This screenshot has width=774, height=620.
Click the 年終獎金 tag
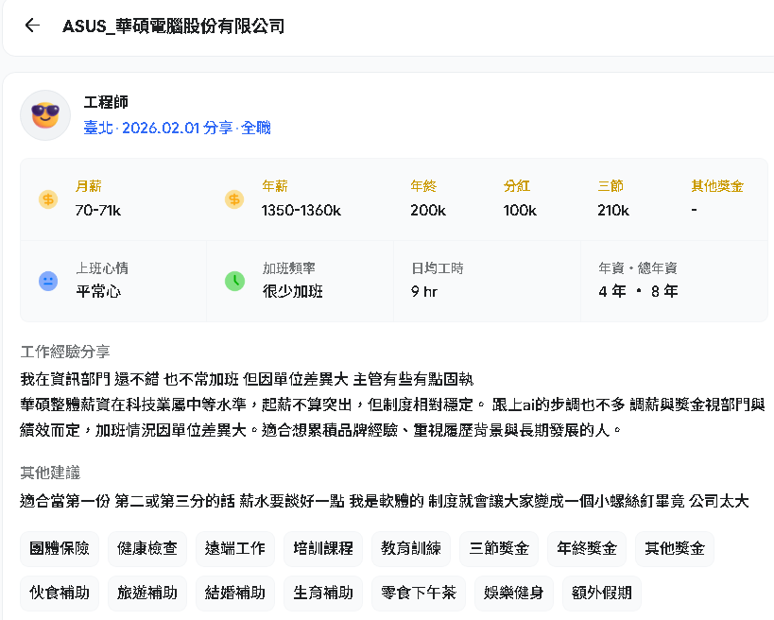point(587,548)
